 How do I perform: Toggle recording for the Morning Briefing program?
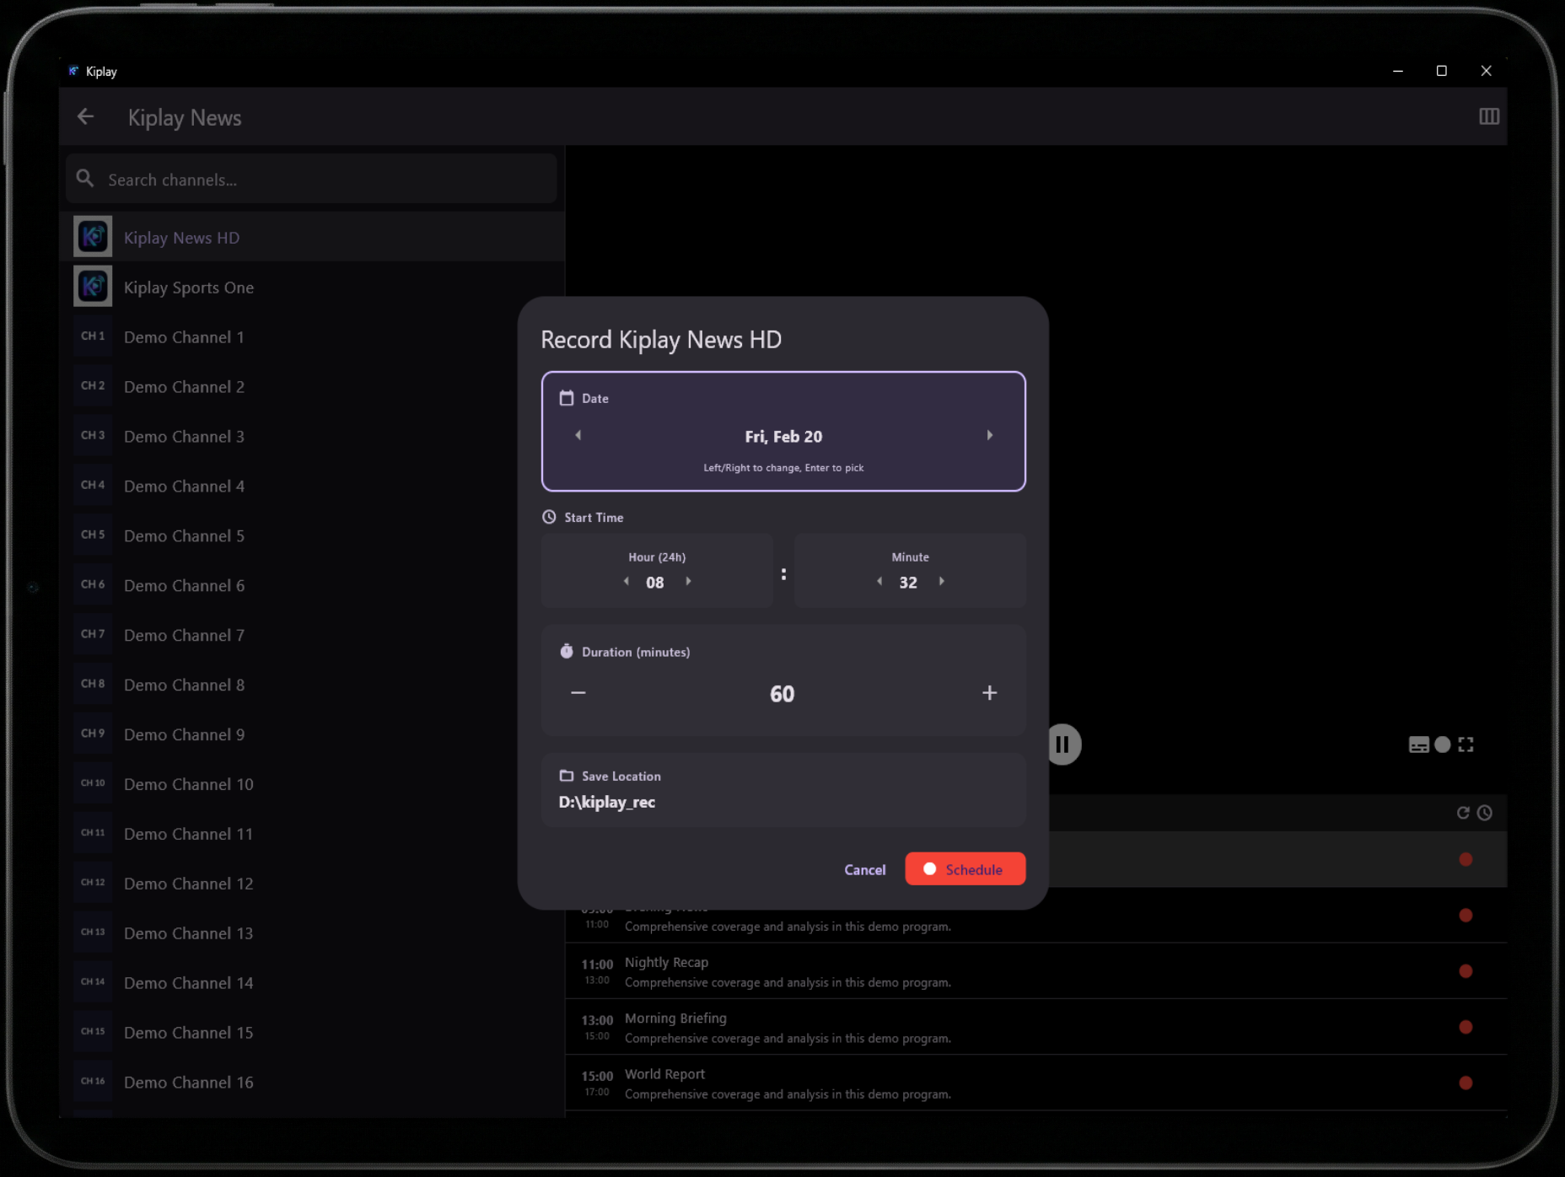click(1466, 1027)
